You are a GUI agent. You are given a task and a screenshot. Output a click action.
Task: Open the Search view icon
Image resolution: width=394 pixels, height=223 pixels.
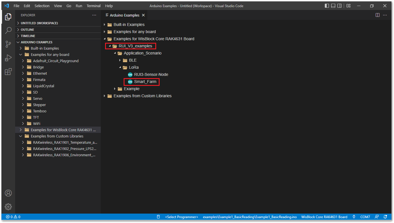coord(8,30)
